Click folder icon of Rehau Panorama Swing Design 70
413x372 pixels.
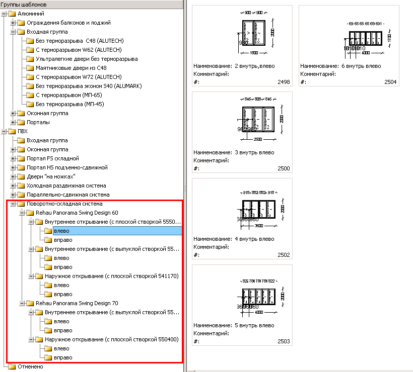pyautogui.click(x=30, y=303)
